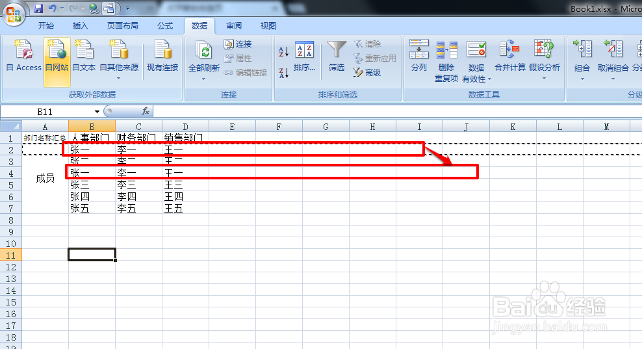The width and height of the screenshot is (642, 349).
Task: Select column E header
Action: (x=232, y=127)
